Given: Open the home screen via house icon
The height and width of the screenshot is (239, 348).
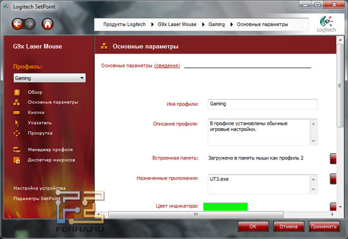Looking at the screenshot, I should (47, 24).
